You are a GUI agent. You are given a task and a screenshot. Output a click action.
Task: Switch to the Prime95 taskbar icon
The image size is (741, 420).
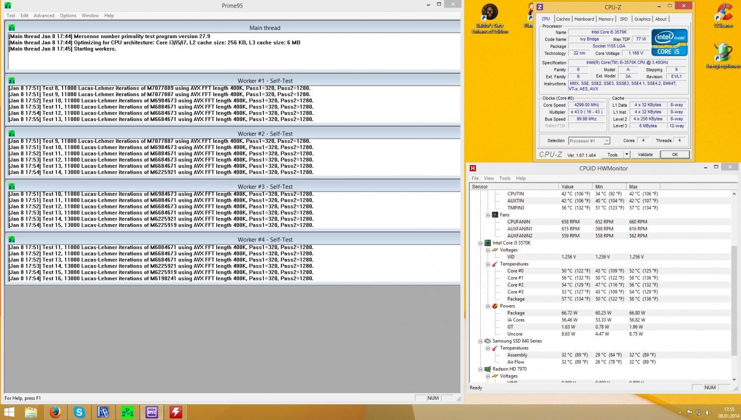coord(128,412)
